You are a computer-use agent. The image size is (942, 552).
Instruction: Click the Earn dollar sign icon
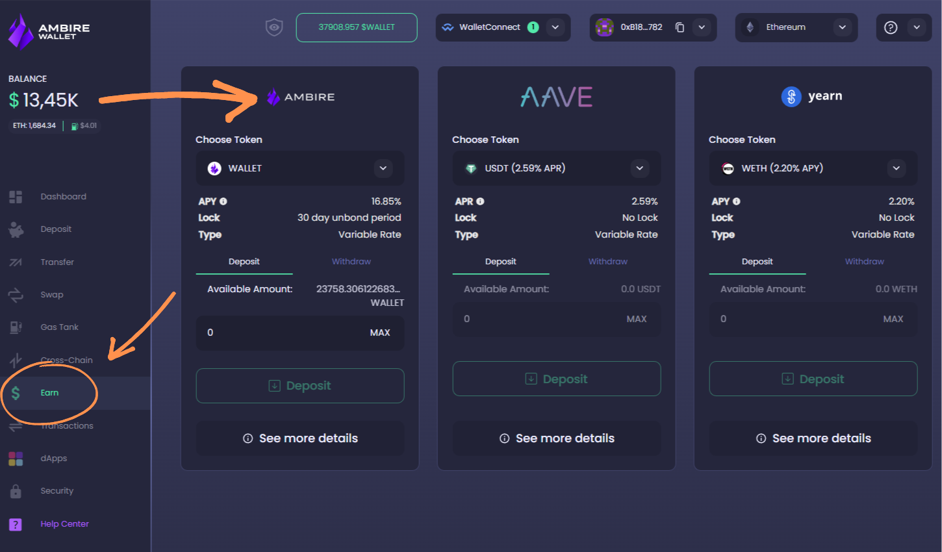[x=16, y=393]
